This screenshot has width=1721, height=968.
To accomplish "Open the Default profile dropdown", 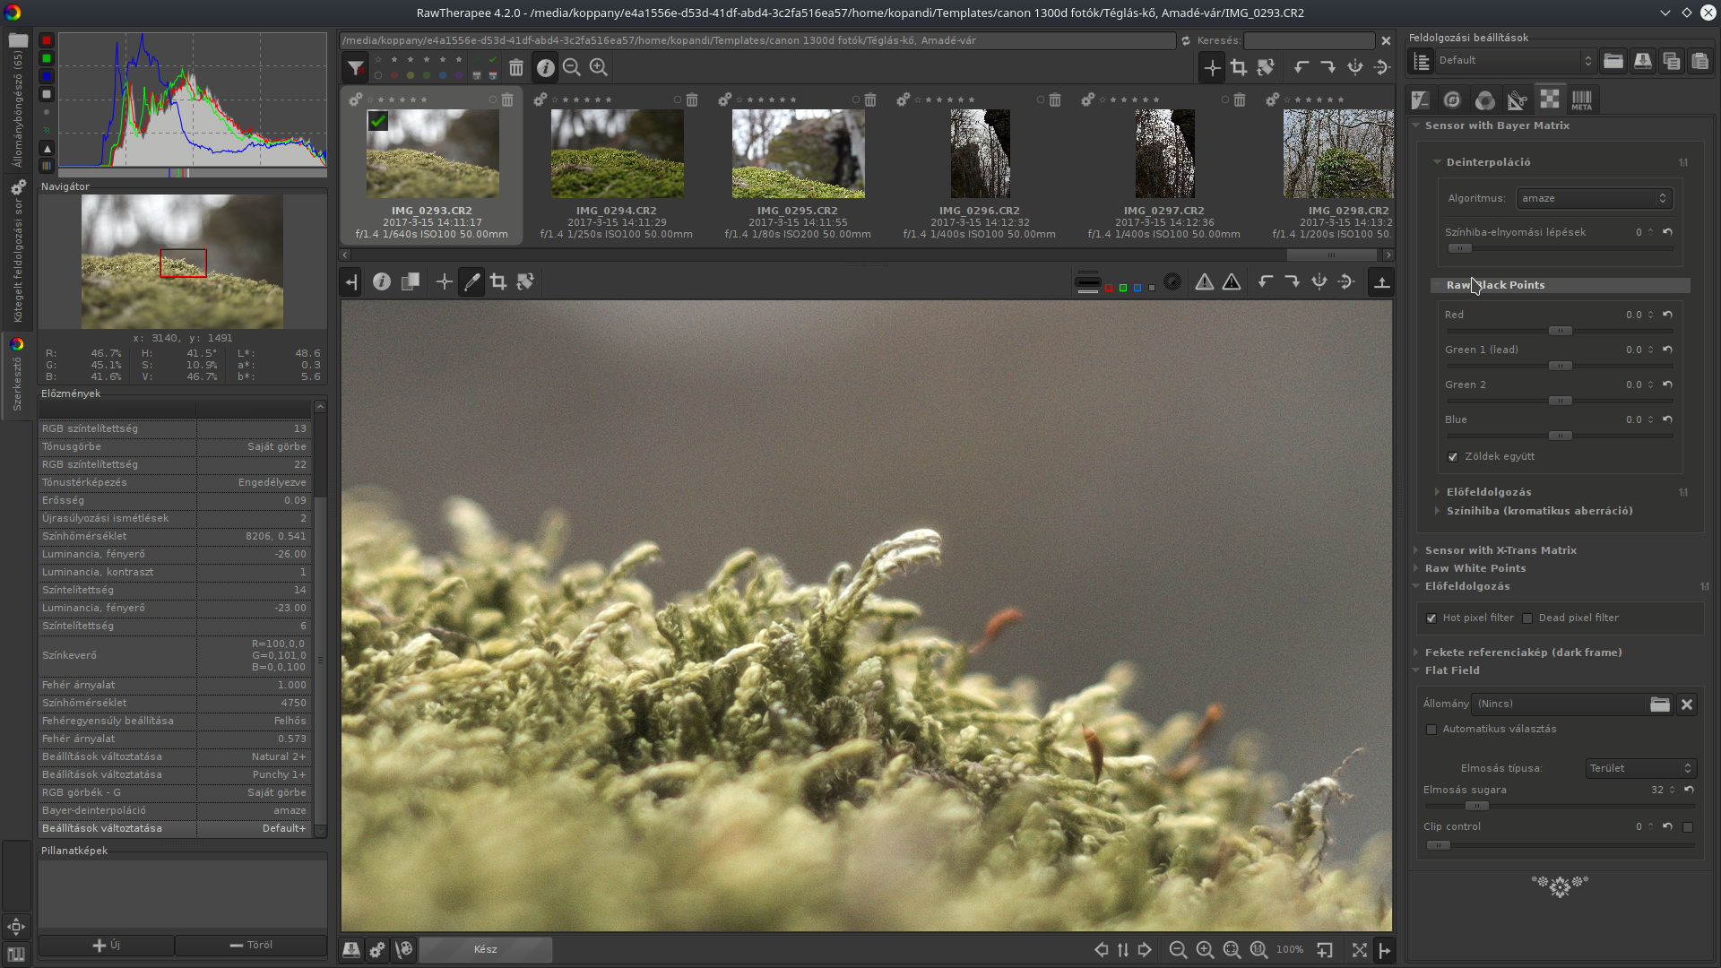I will (1514, 61).
